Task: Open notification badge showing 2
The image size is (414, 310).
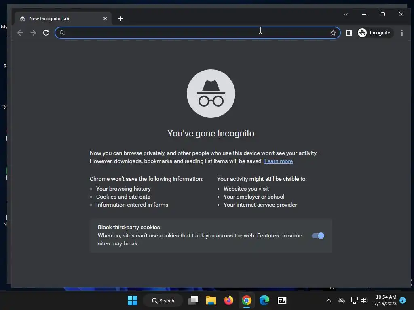Action: point(403,300)
